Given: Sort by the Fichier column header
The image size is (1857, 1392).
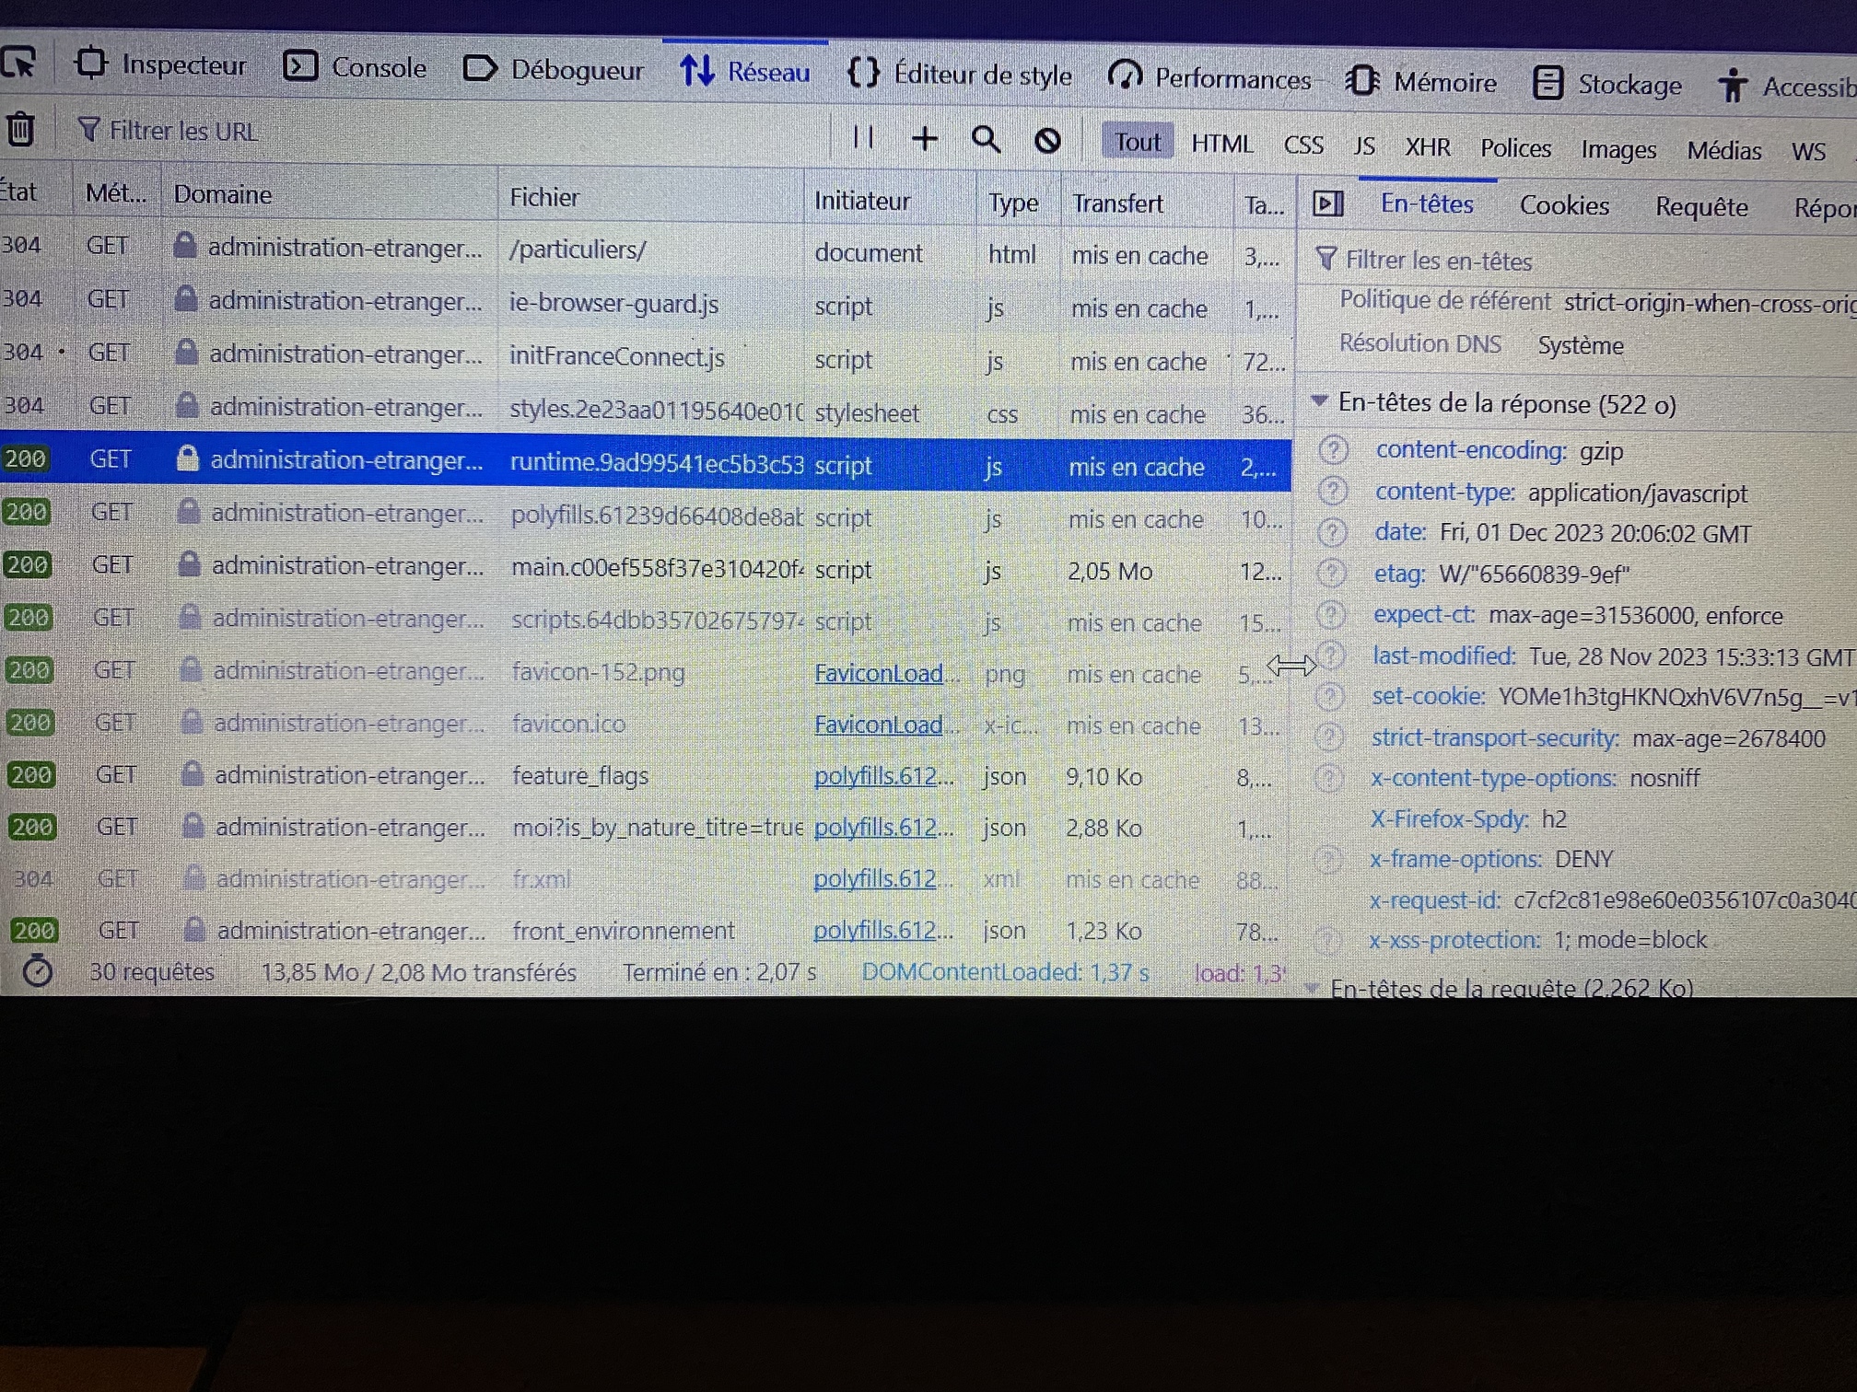Looking at the screenshot, I should (651, 198).
